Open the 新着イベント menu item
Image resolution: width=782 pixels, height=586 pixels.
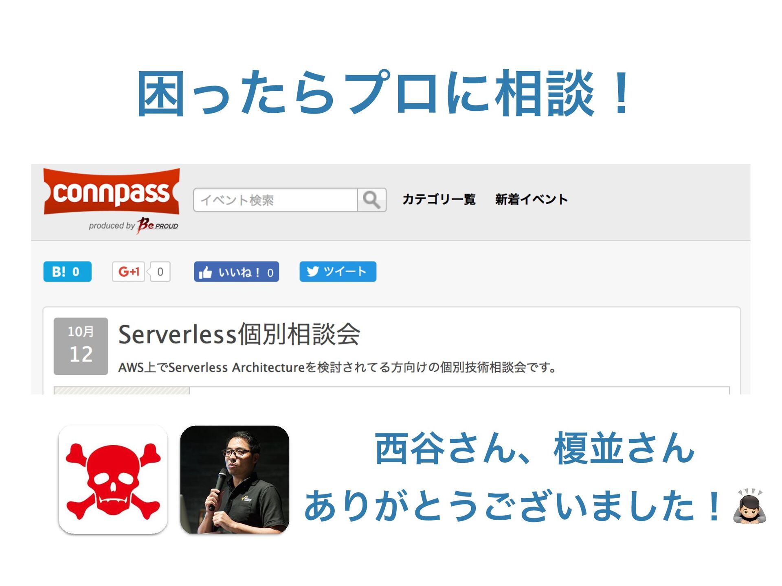[x=531, y=199]
